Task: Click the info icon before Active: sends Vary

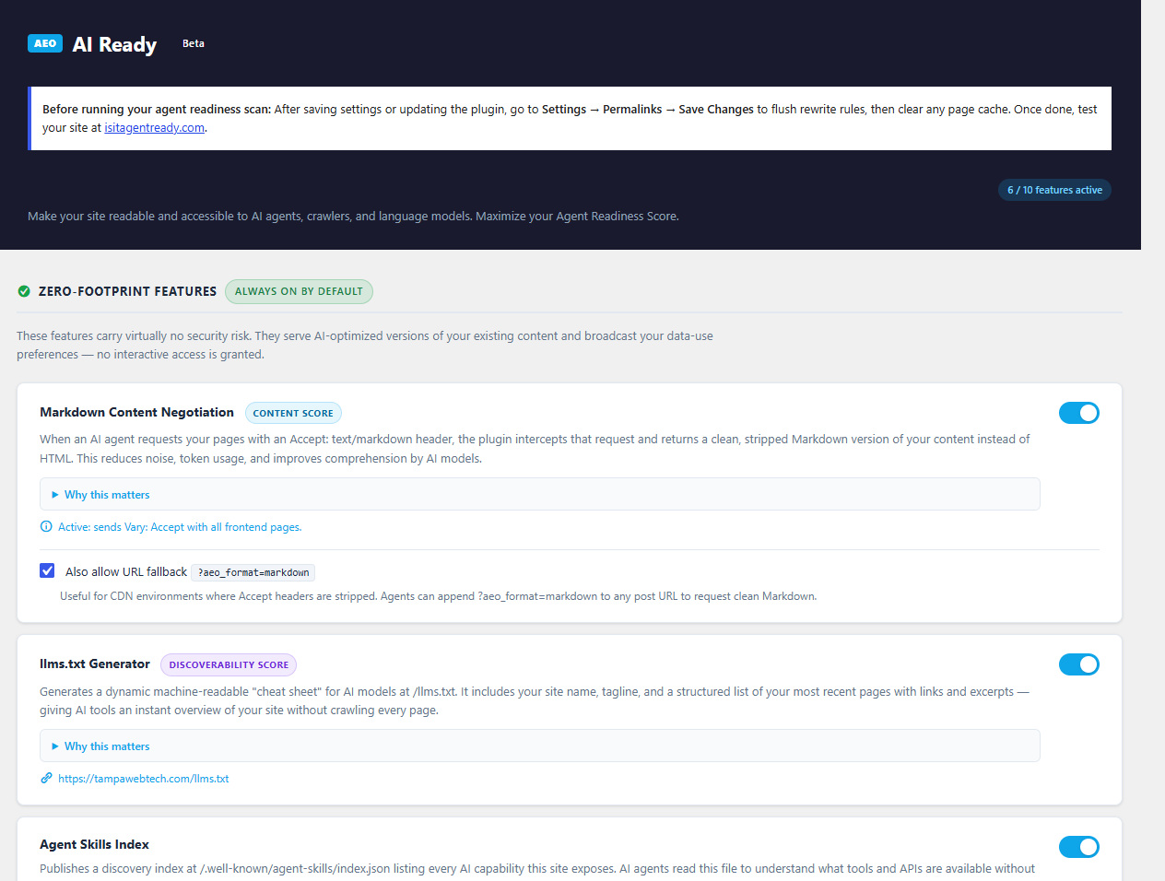Action: pyautogui.click(x=46, y=527)
